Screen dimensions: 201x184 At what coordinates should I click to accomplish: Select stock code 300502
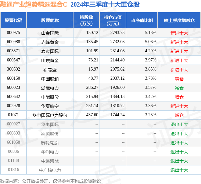click(x=14, y=69)
